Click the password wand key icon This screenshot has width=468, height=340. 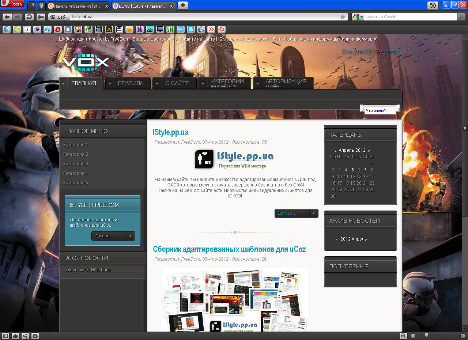click(41, 17)
